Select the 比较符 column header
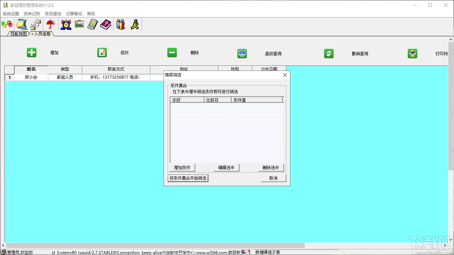This screenshot has height=255, width=454. [x=218, y=99]
